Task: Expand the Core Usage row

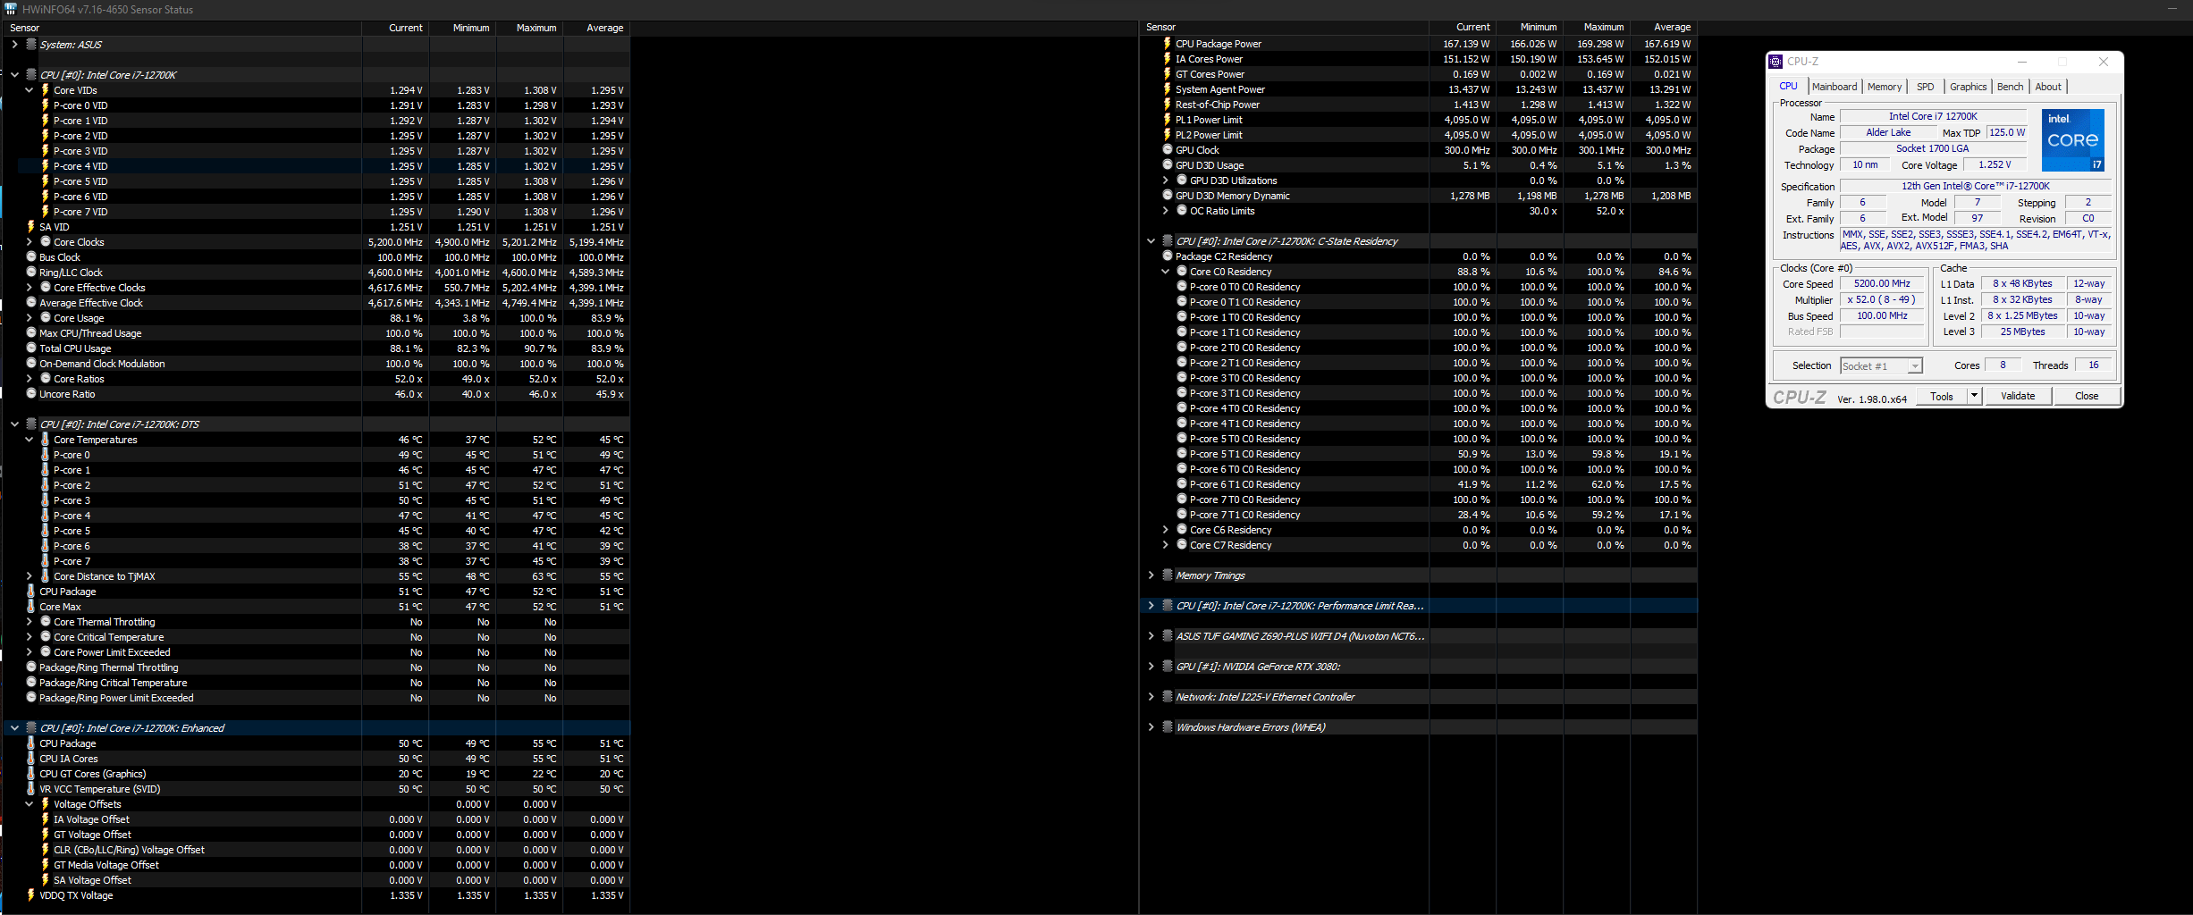Action: (x=29, y=318)
